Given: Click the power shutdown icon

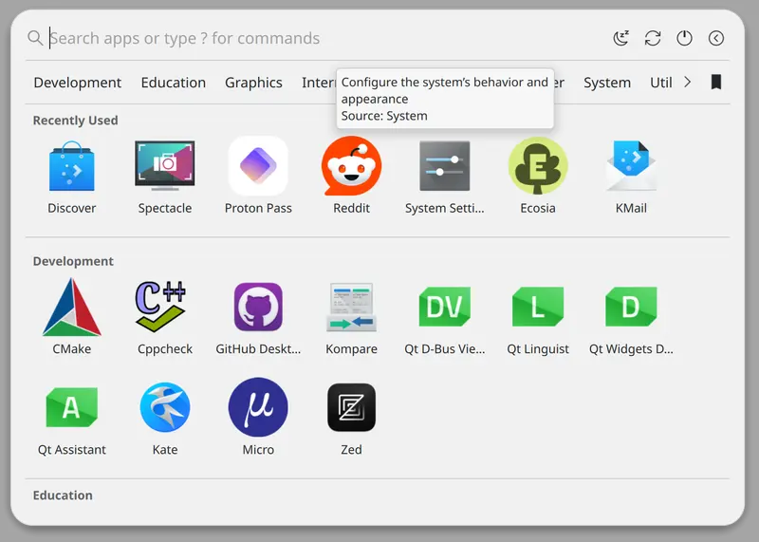Looking at the screenshot, I should [684, 38].
